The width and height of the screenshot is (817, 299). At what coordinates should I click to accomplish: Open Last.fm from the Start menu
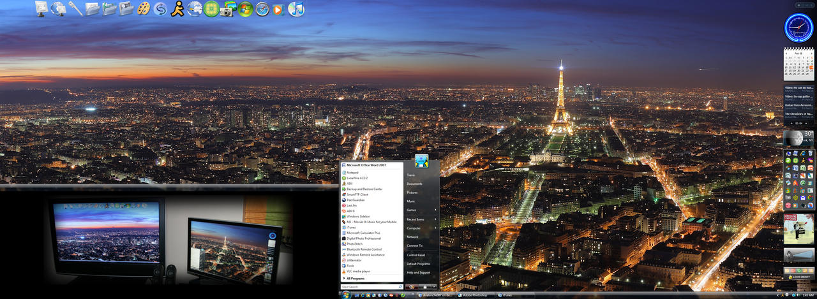[372, 205]
